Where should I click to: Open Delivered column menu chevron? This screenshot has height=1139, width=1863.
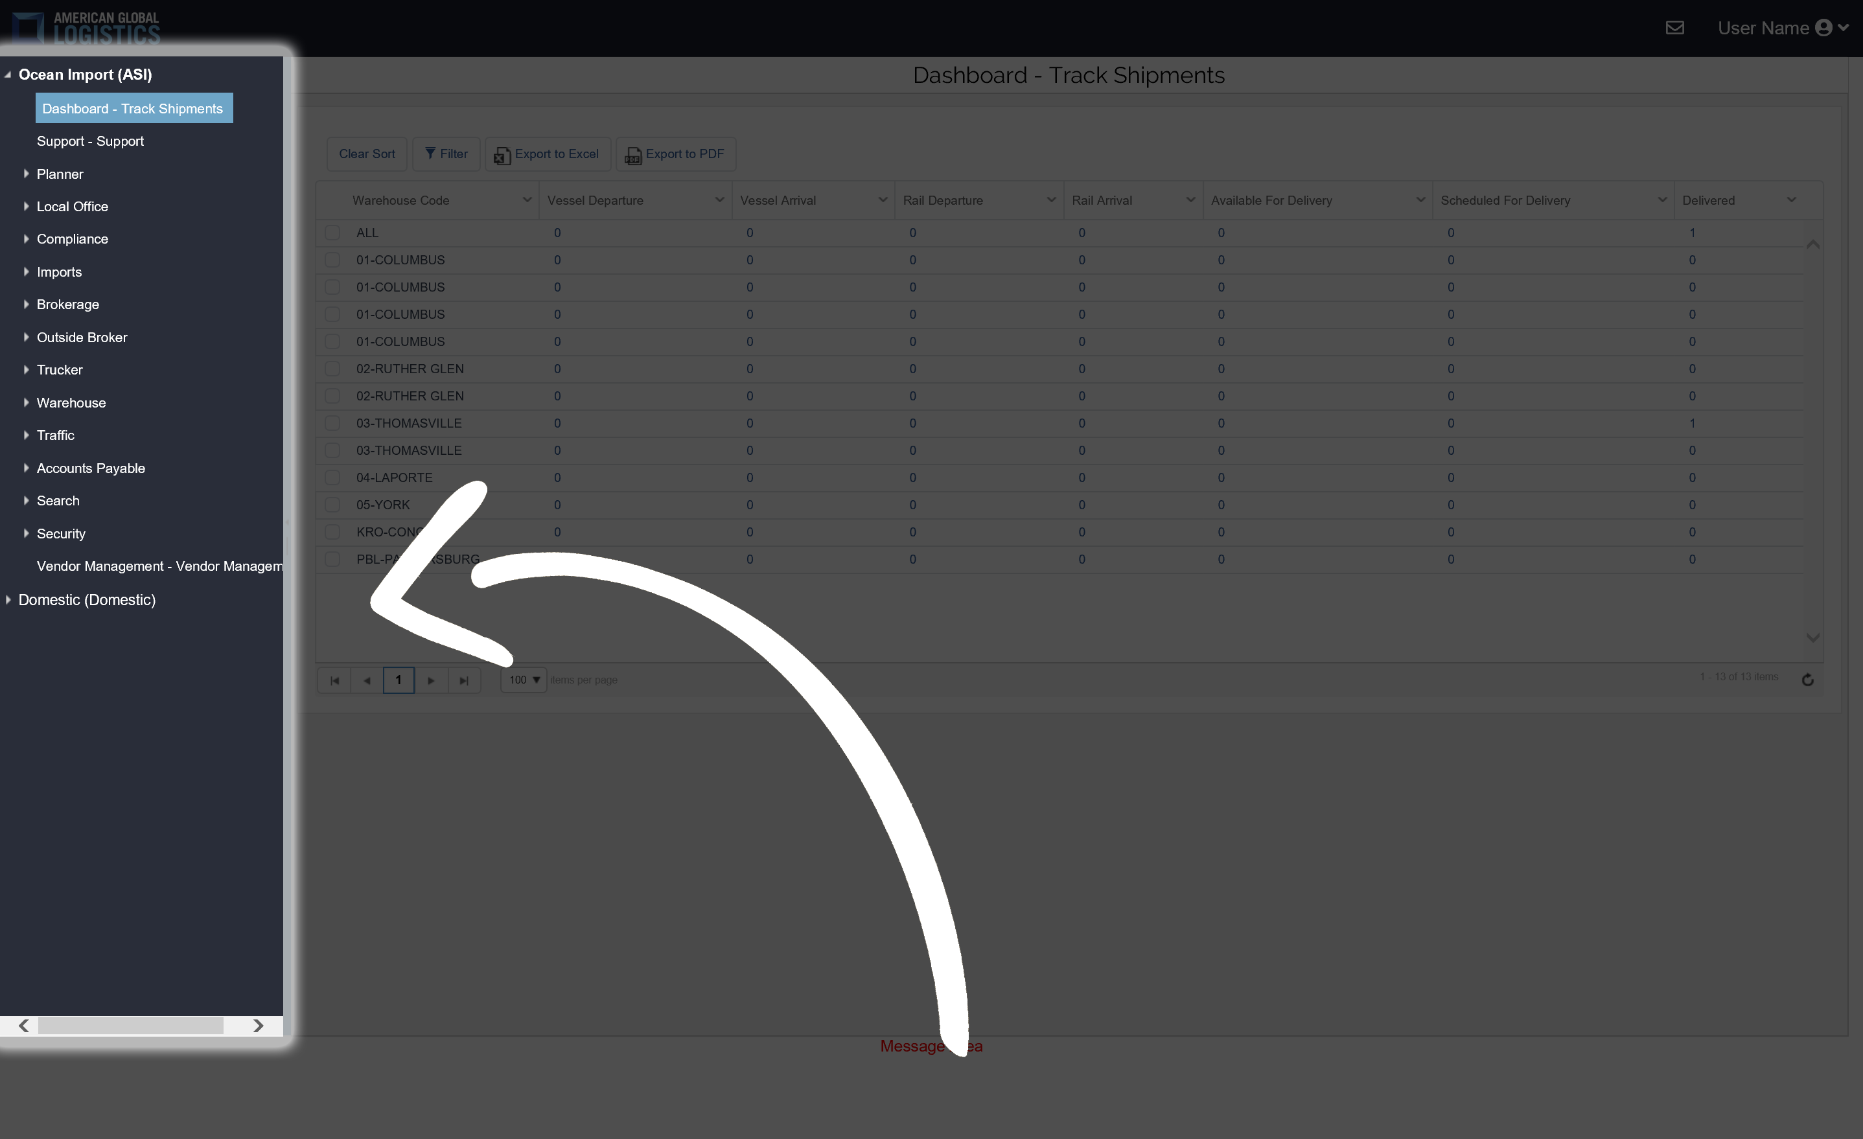(x=1791, y=200)
